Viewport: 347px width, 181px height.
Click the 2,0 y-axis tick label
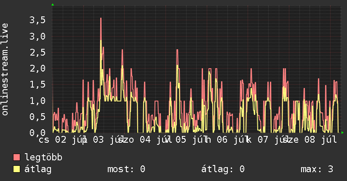coord(37,68)
